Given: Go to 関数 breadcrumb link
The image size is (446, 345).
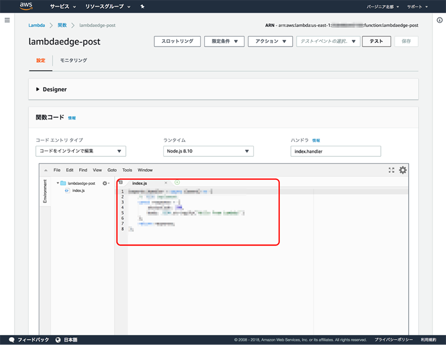Looking at the screenshot, I should pyautogui.click(x=62, y=25).
